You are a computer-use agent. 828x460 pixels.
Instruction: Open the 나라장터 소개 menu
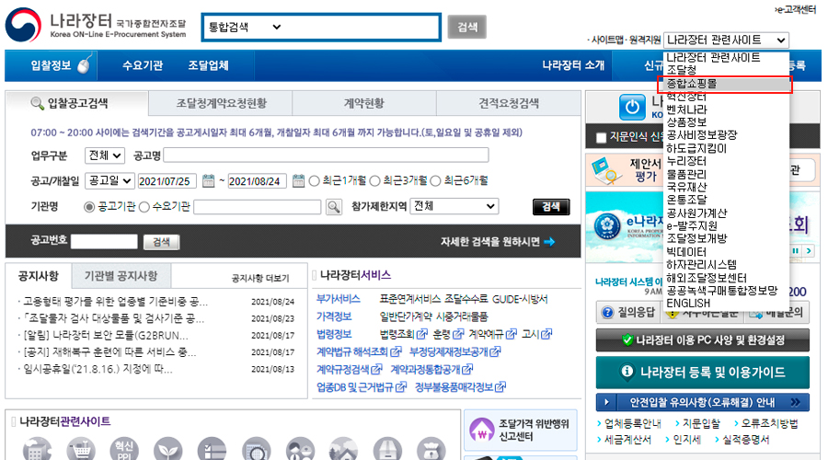pos(573,65)
